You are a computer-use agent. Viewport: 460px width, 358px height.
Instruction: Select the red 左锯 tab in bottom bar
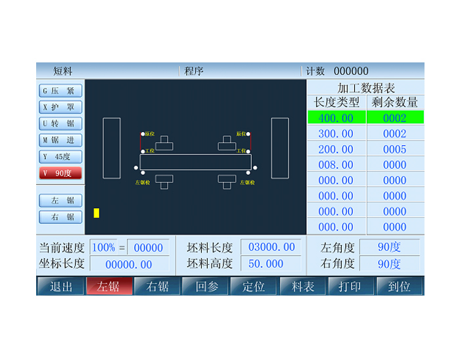(109, 286)
